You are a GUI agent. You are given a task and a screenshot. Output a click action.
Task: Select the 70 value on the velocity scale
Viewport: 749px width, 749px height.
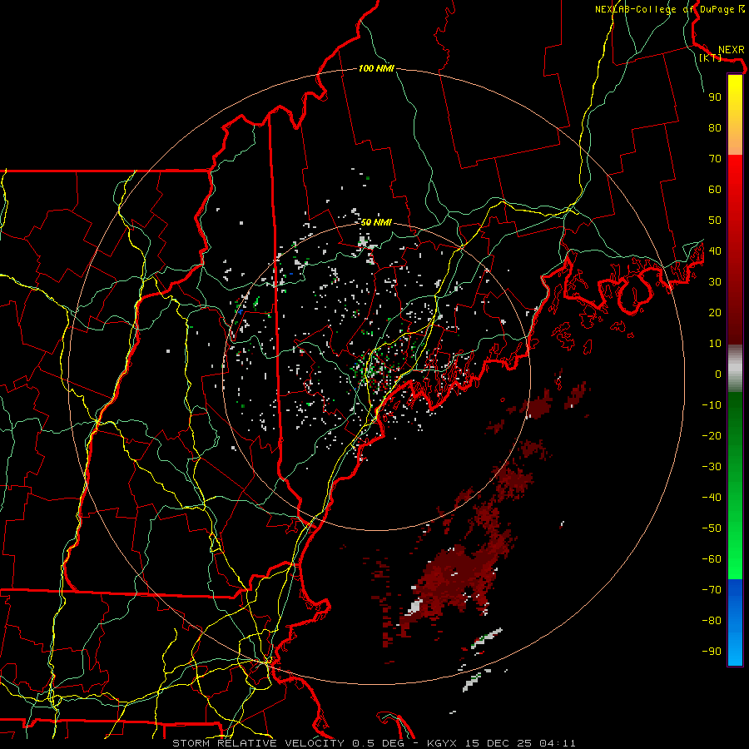pyautogui.click(x=715, y=159)
